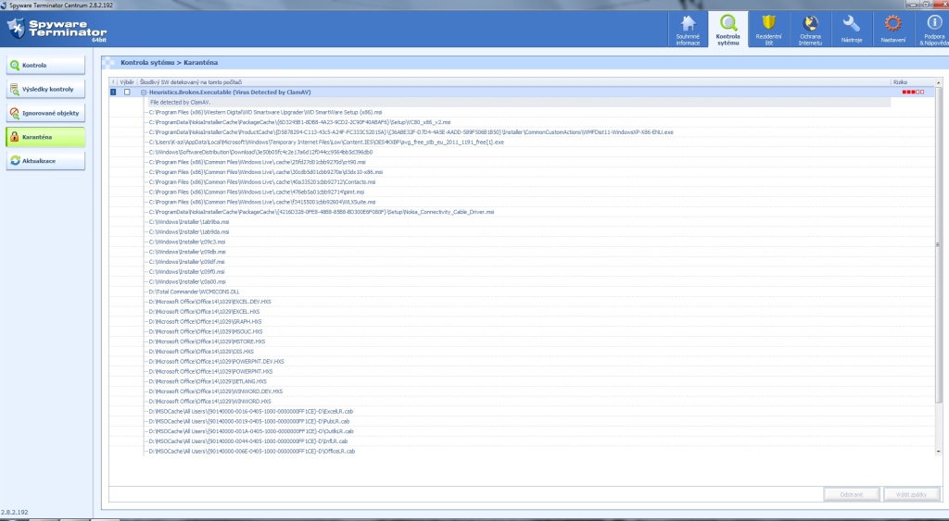Select d3dx10-x86.msi path row
This screenshot has width=949, height=521.
[x=266, y=172]
